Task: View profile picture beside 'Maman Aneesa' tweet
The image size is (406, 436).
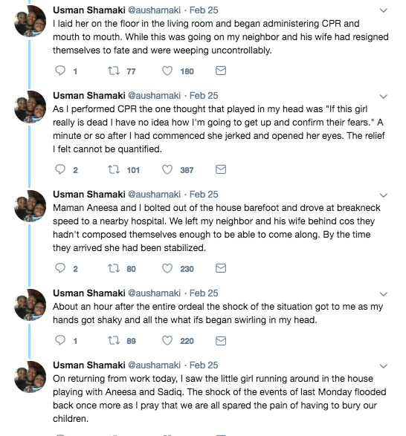Action: pos(30,206)
